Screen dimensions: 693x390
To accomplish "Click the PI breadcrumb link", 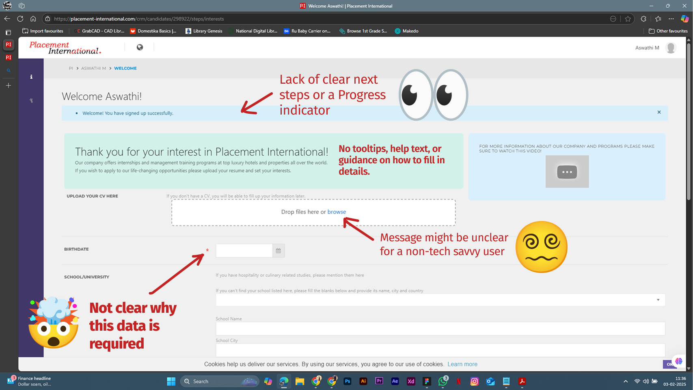I will coord(71,68).
